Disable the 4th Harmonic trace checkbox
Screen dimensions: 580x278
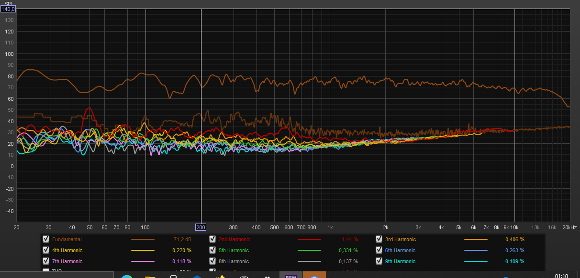coord(46,250)
